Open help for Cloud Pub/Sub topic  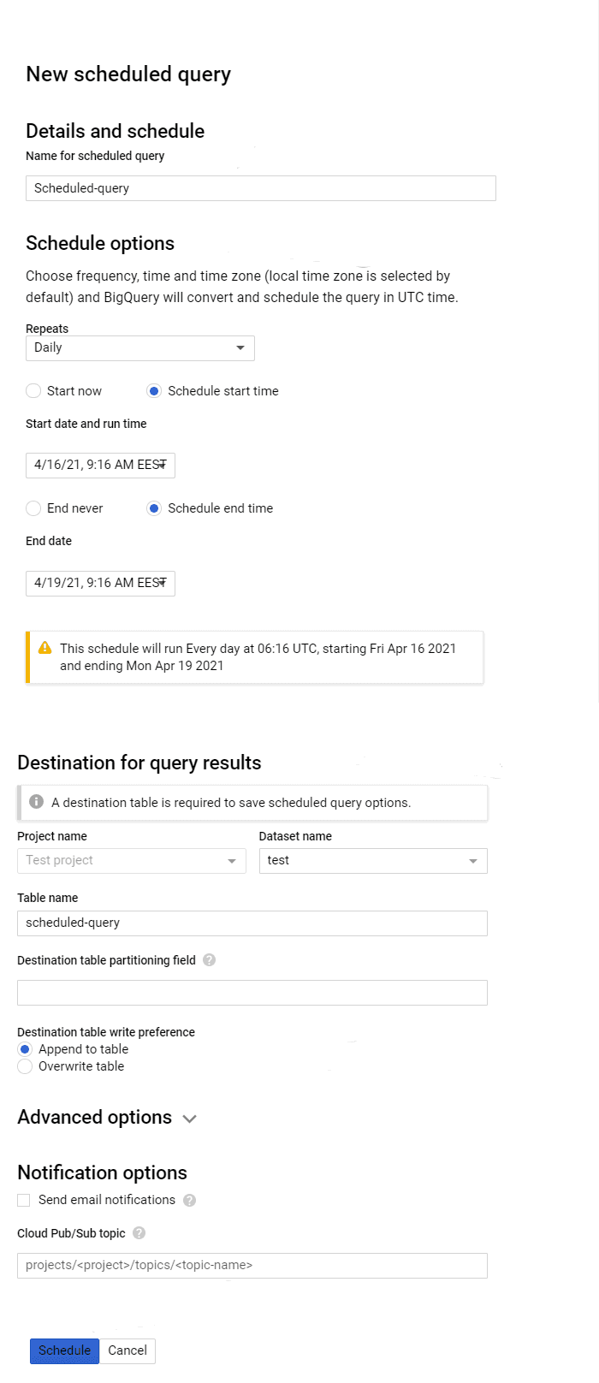tap(138, 1233)
